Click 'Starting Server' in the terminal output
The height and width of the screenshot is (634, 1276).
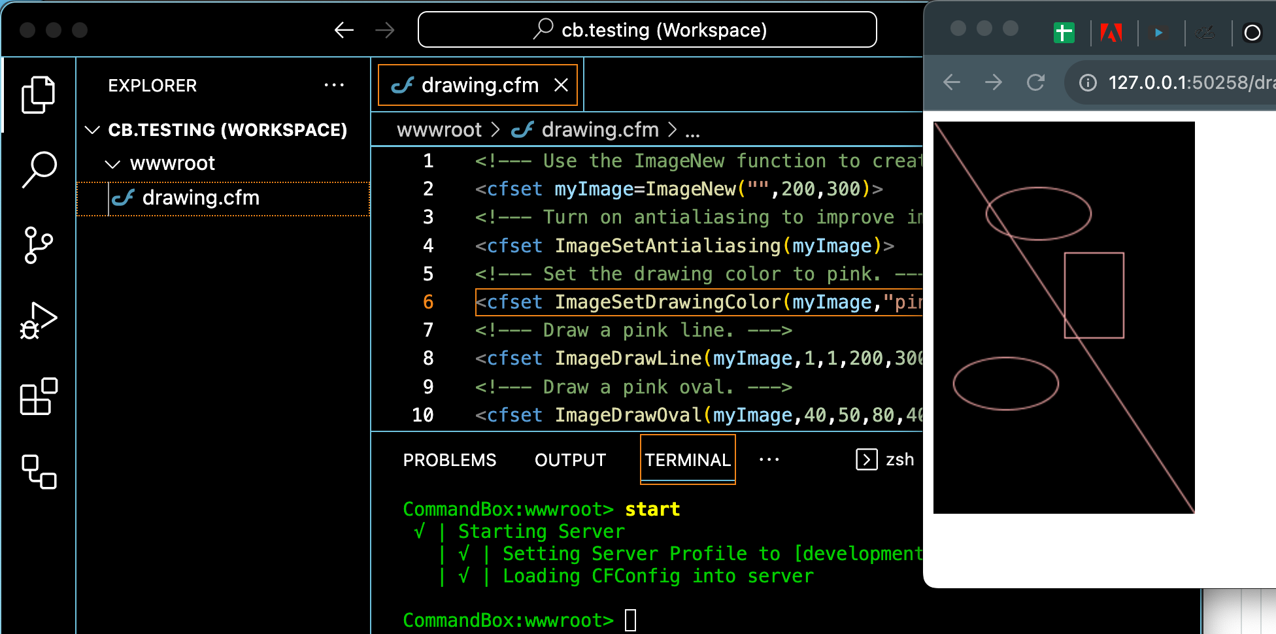(x=541, y=531)
